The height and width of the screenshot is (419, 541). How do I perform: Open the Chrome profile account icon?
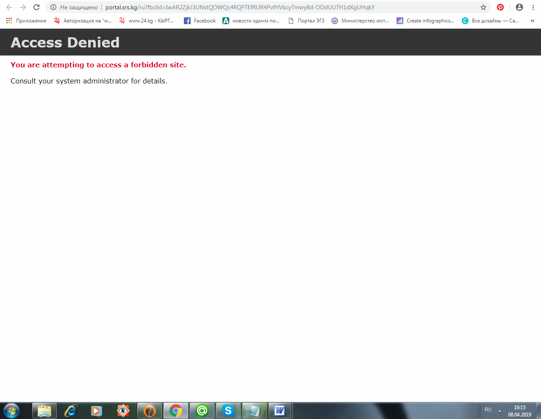(519, 7)
